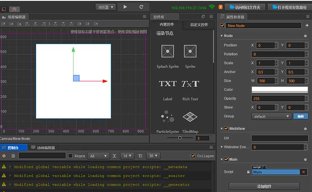Screen dimensions: 312x192
Task: Switch to the 动画编辑器 tab
Action: (43, 148)
